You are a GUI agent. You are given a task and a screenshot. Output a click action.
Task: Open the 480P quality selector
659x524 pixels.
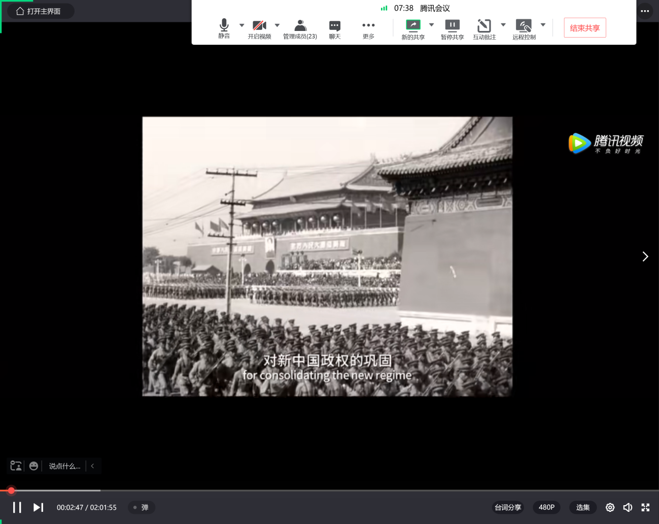pyautogui.click(x=546, y=507)
